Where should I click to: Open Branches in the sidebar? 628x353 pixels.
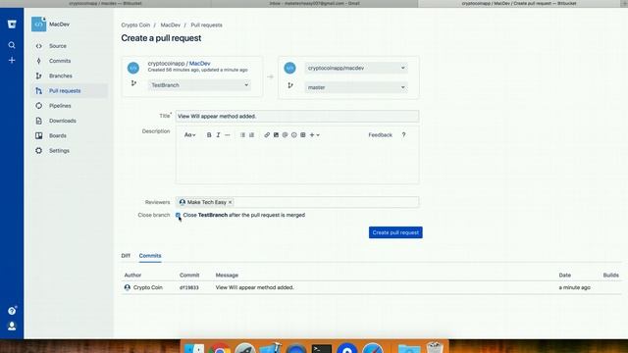[x=61, y=76]
